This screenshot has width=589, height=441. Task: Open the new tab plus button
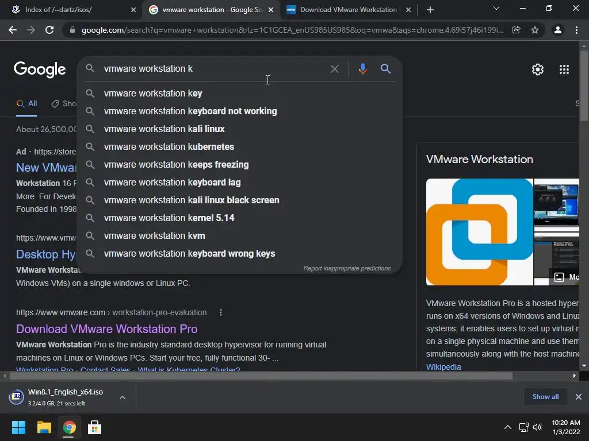click(x=430, y=10)
